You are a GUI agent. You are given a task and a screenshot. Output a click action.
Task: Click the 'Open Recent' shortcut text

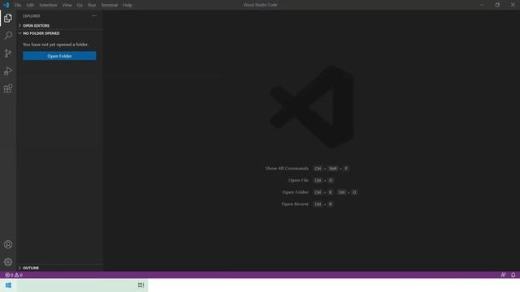click(x=295, y=204)
